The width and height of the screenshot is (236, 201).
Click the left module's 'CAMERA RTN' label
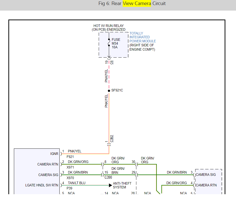click(48, 164)
